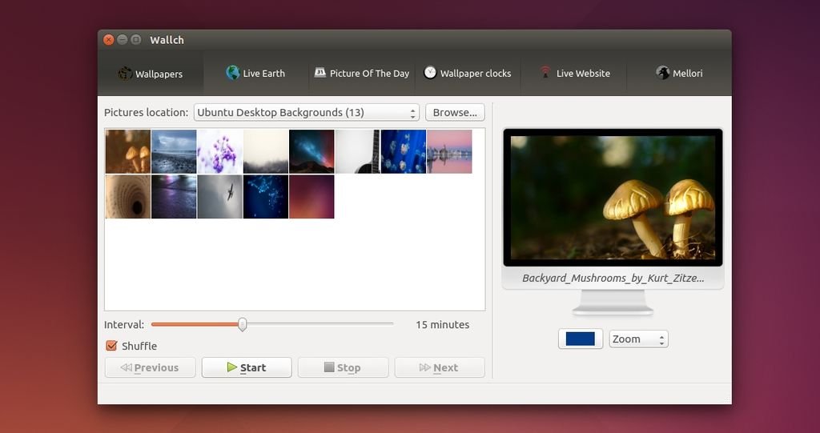
Task: Select the foggy landscape wallpaper thumbnail
Action: point(266,151)
